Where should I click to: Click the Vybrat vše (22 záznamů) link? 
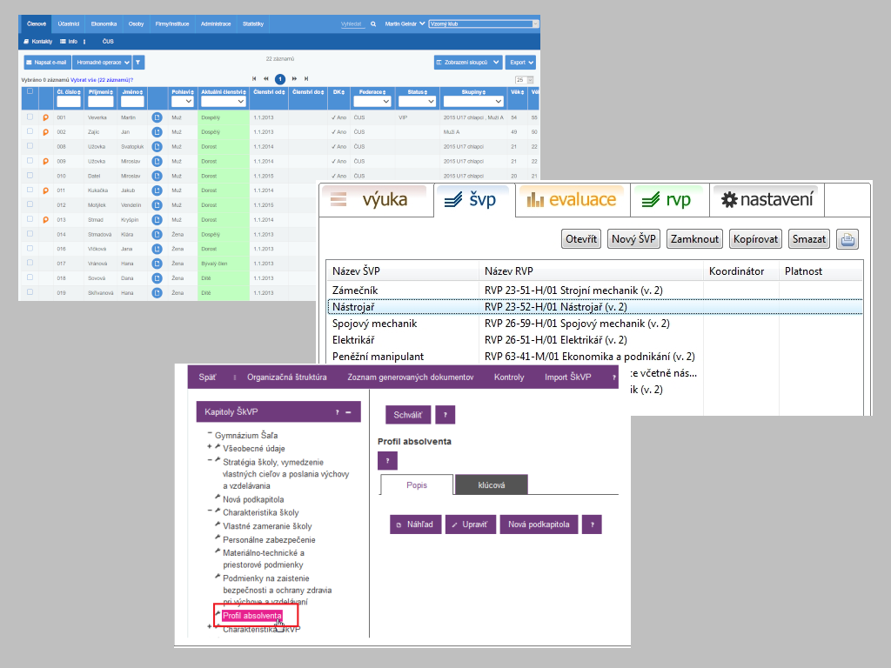pyautogui.click(x=102, y=80)
